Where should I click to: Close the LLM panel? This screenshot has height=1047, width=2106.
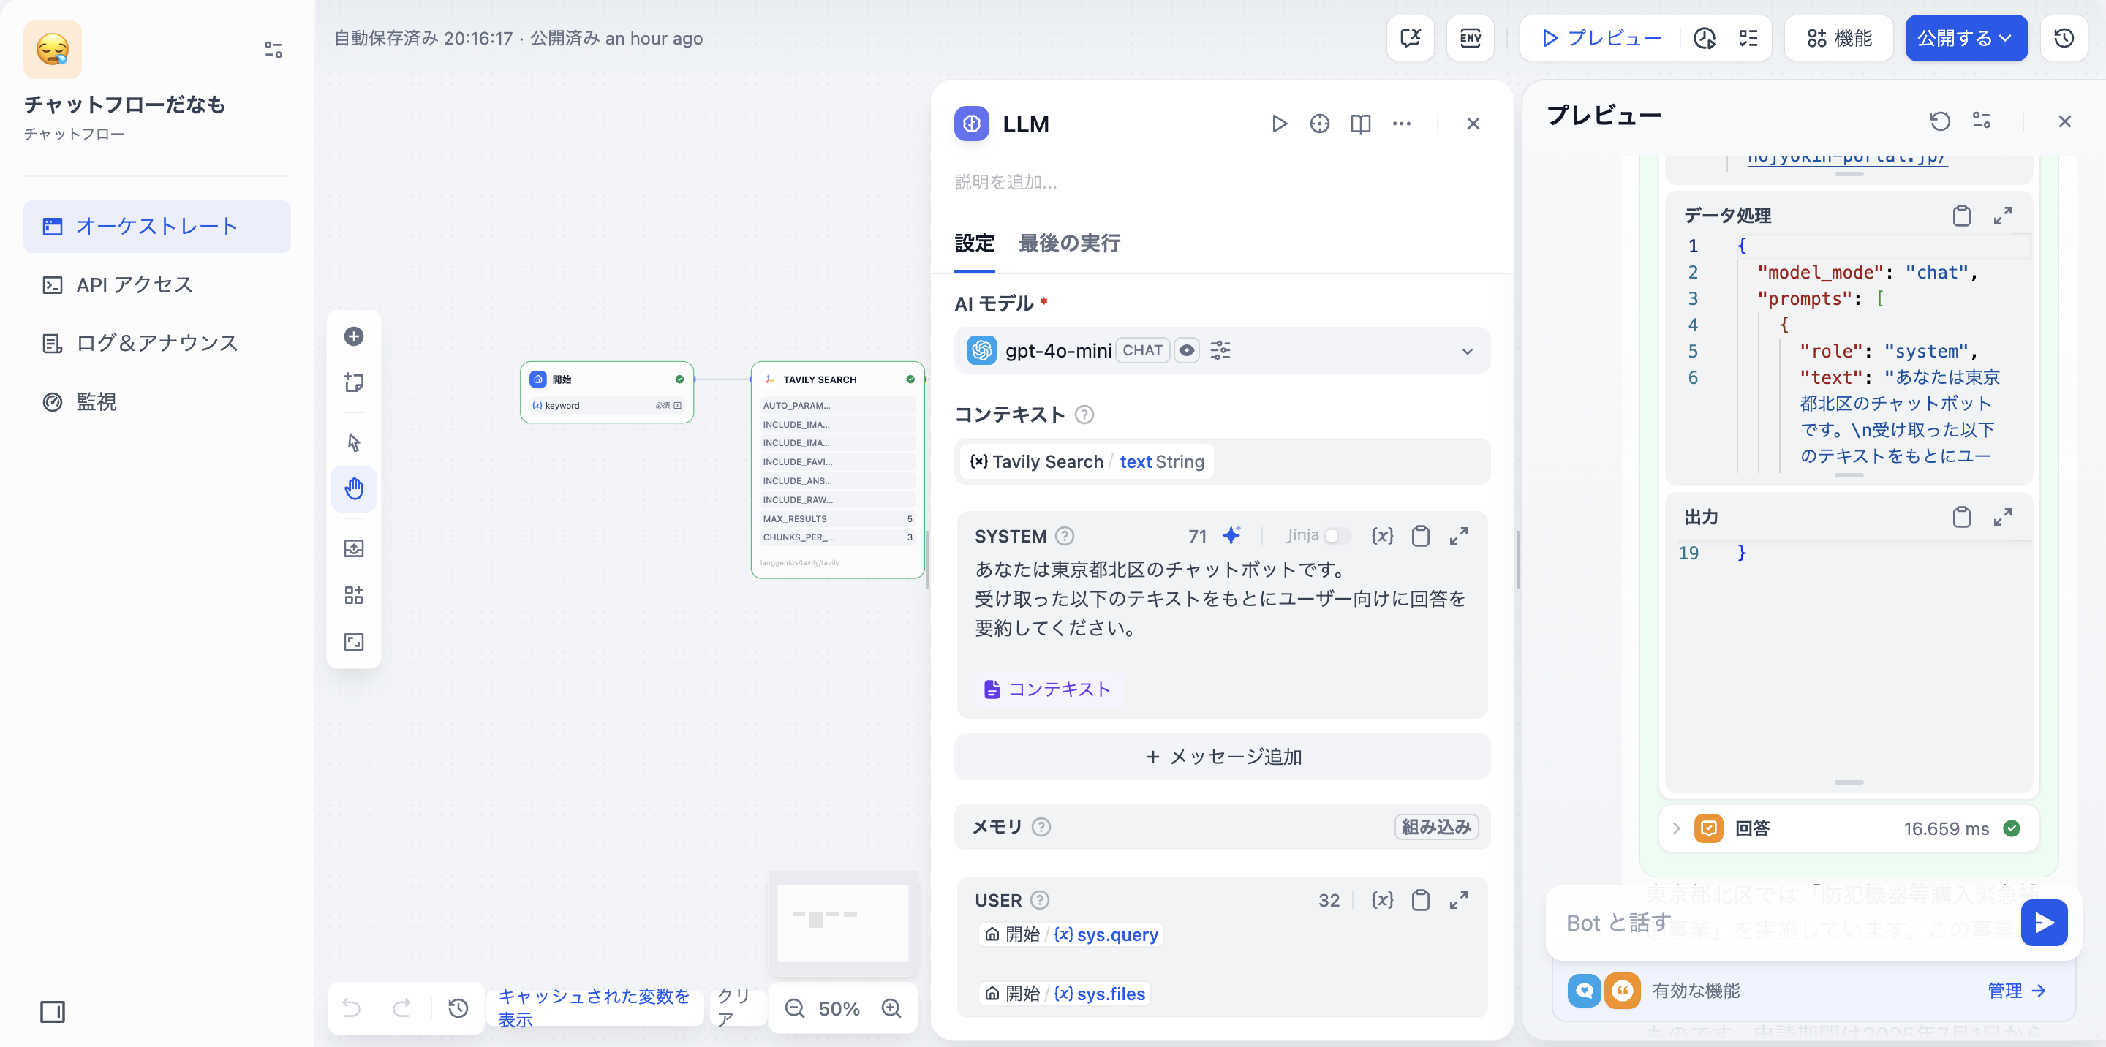pyautogui.click(x=1473, y=124)
